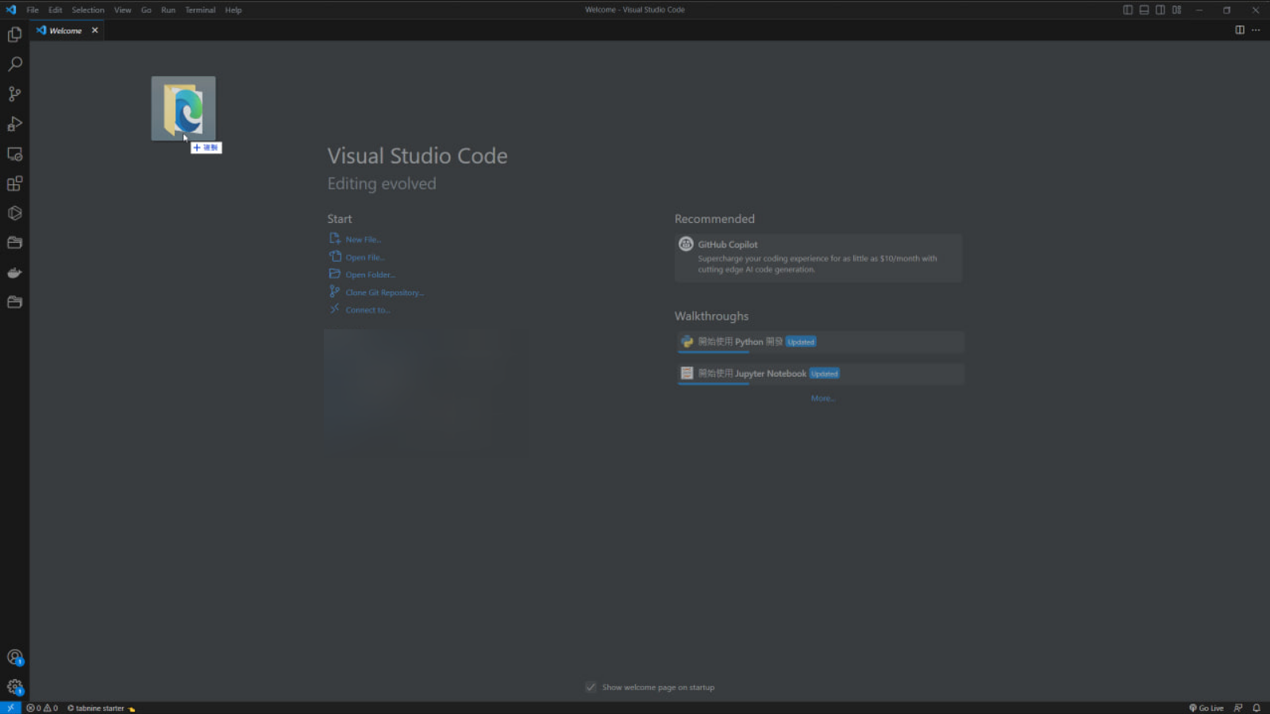Click the VS Code logo in title bar
The width and height of the screenshot is (1270, 714).
click(11, 10)
